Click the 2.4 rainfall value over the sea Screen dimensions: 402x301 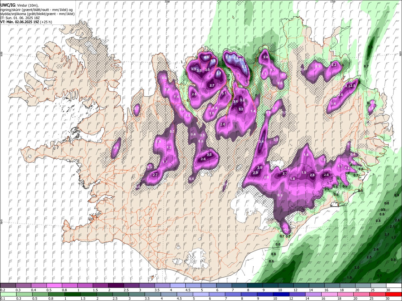click(376, 249)
